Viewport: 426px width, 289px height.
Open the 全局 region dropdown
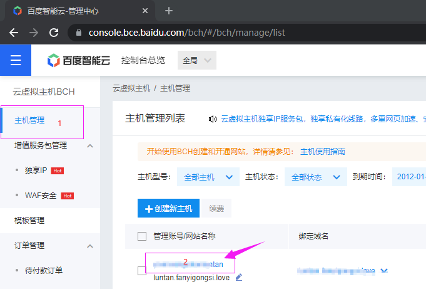197,61
